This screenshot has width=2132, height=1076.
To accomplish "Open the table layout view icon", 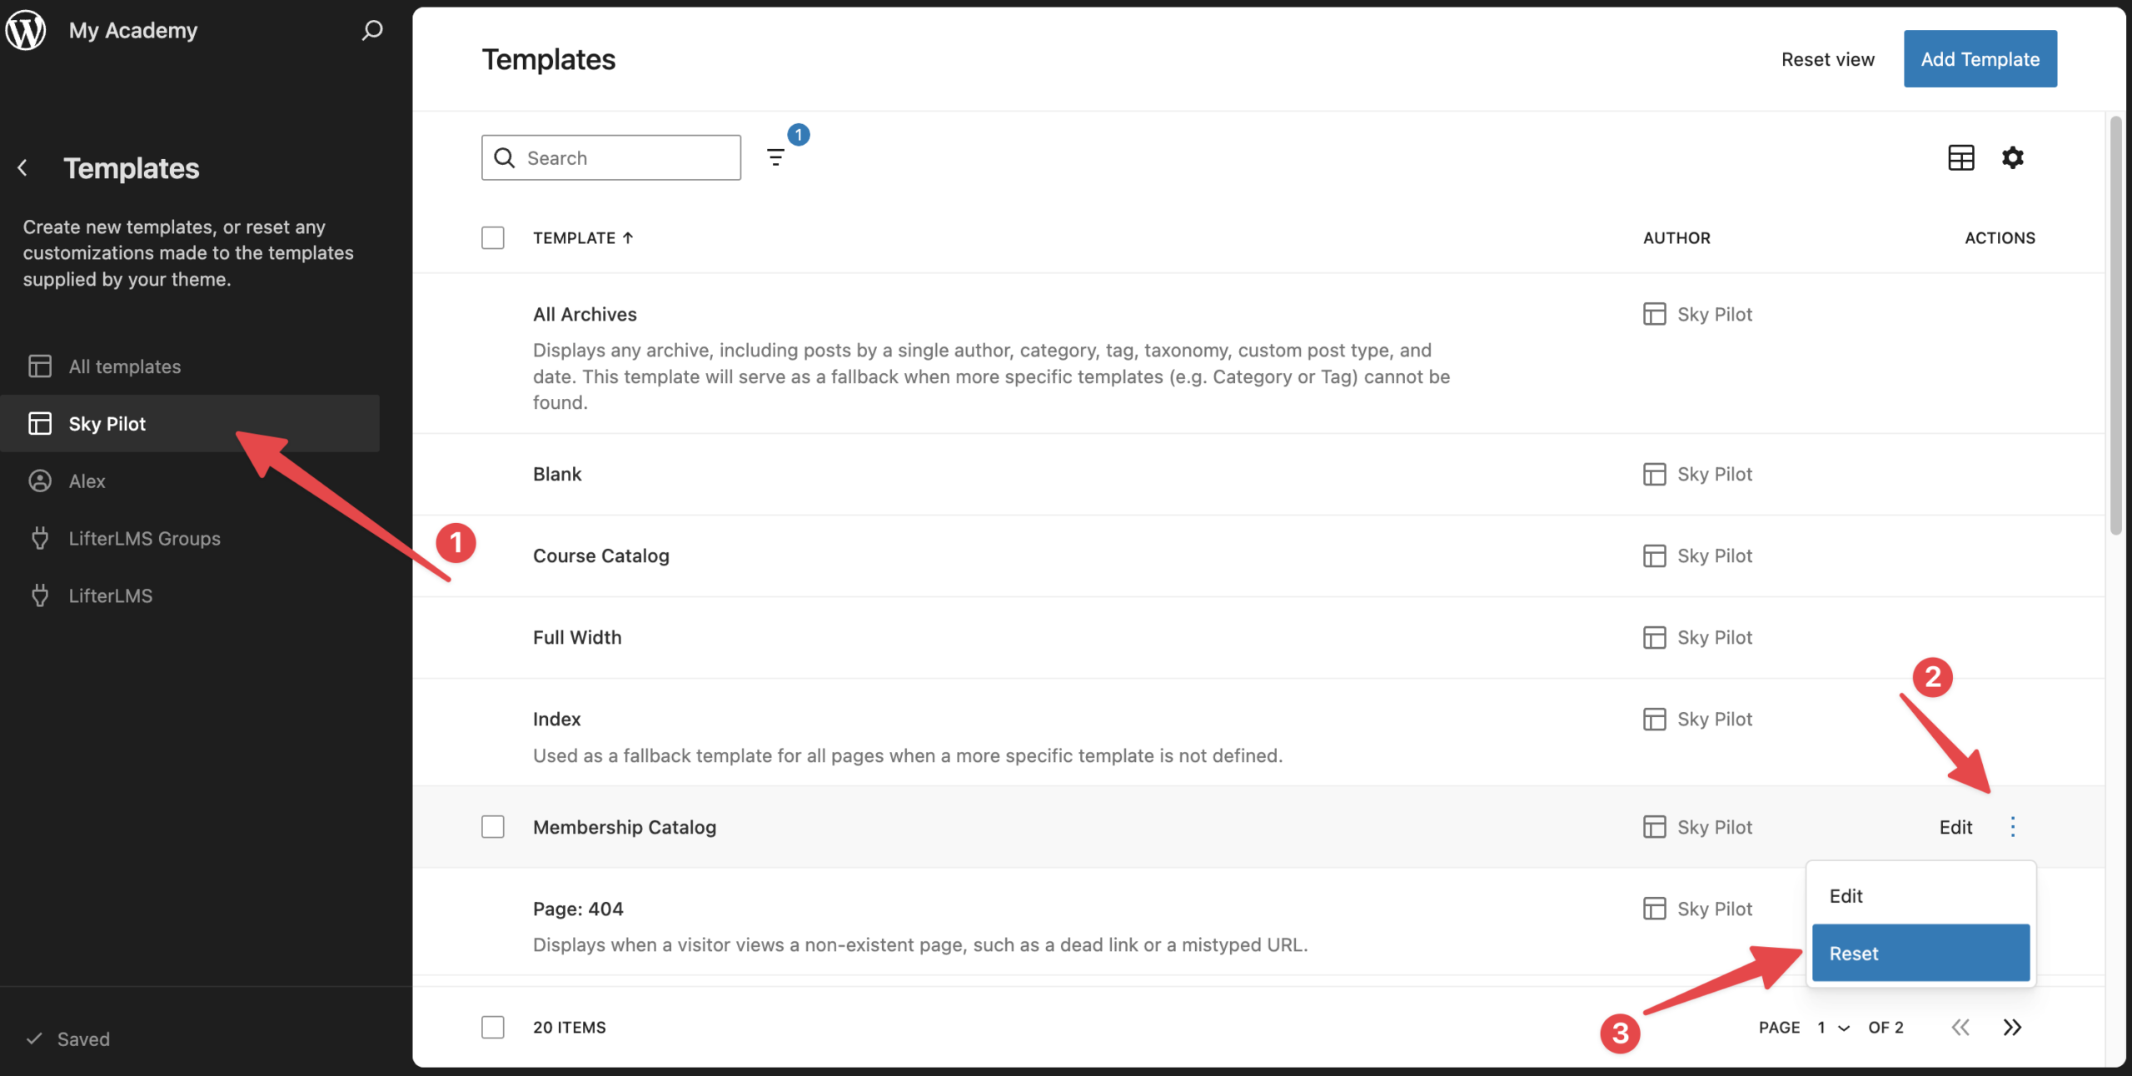I will 1960,157.
